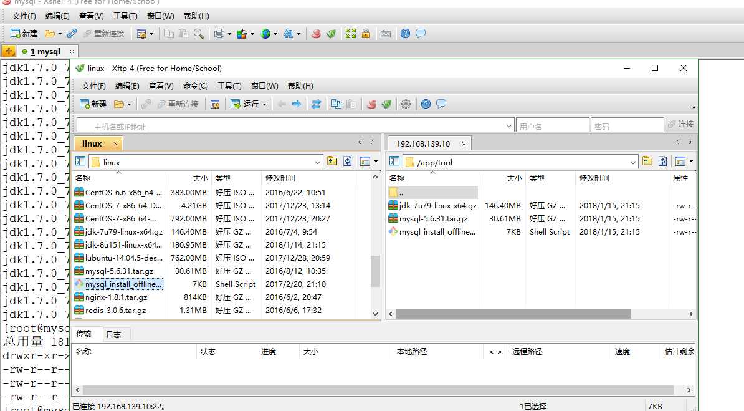Image resolution: width=744 pixels, height=411 pixels.
Task: Click the search magnifier icon in Xshell toolbar
Action: point(199,34)
